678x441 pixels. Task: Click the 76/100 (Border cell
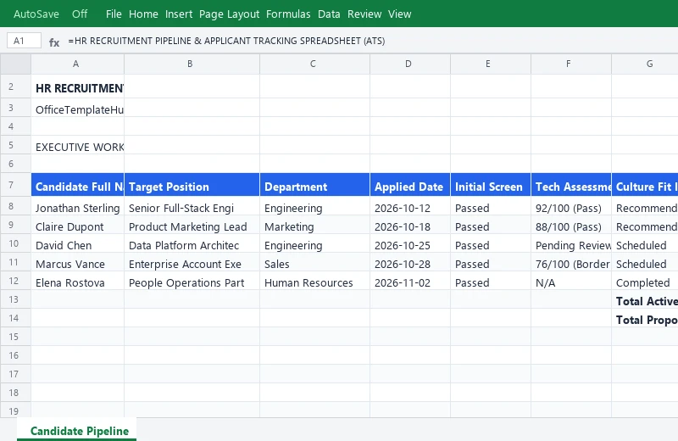[x=571, y=262]
